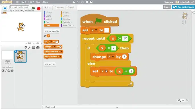This screenshot has width=195, height=109.
Task: Paint new sprite brush icon
Action: click(29, 47)
